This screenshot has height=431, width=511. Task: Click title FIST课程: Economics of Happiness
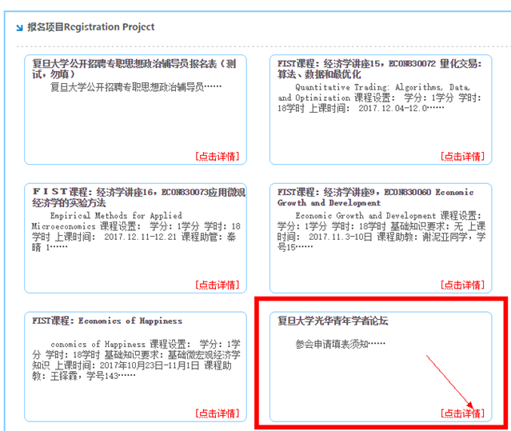coord(107,321)
